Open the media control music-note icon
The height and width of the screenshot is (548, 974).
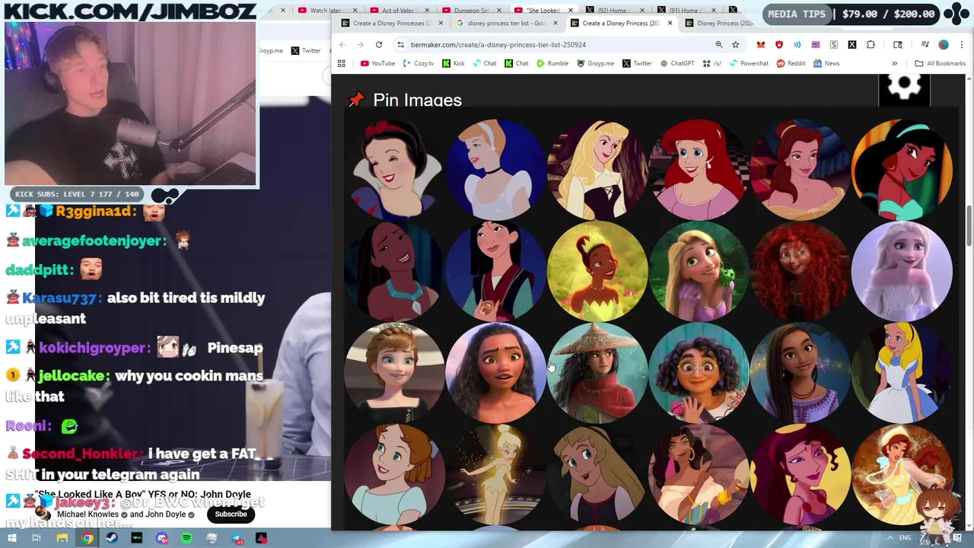925,45
